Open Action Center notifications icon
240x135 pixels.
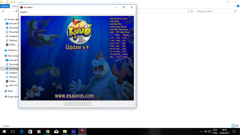tap(234, 131)
